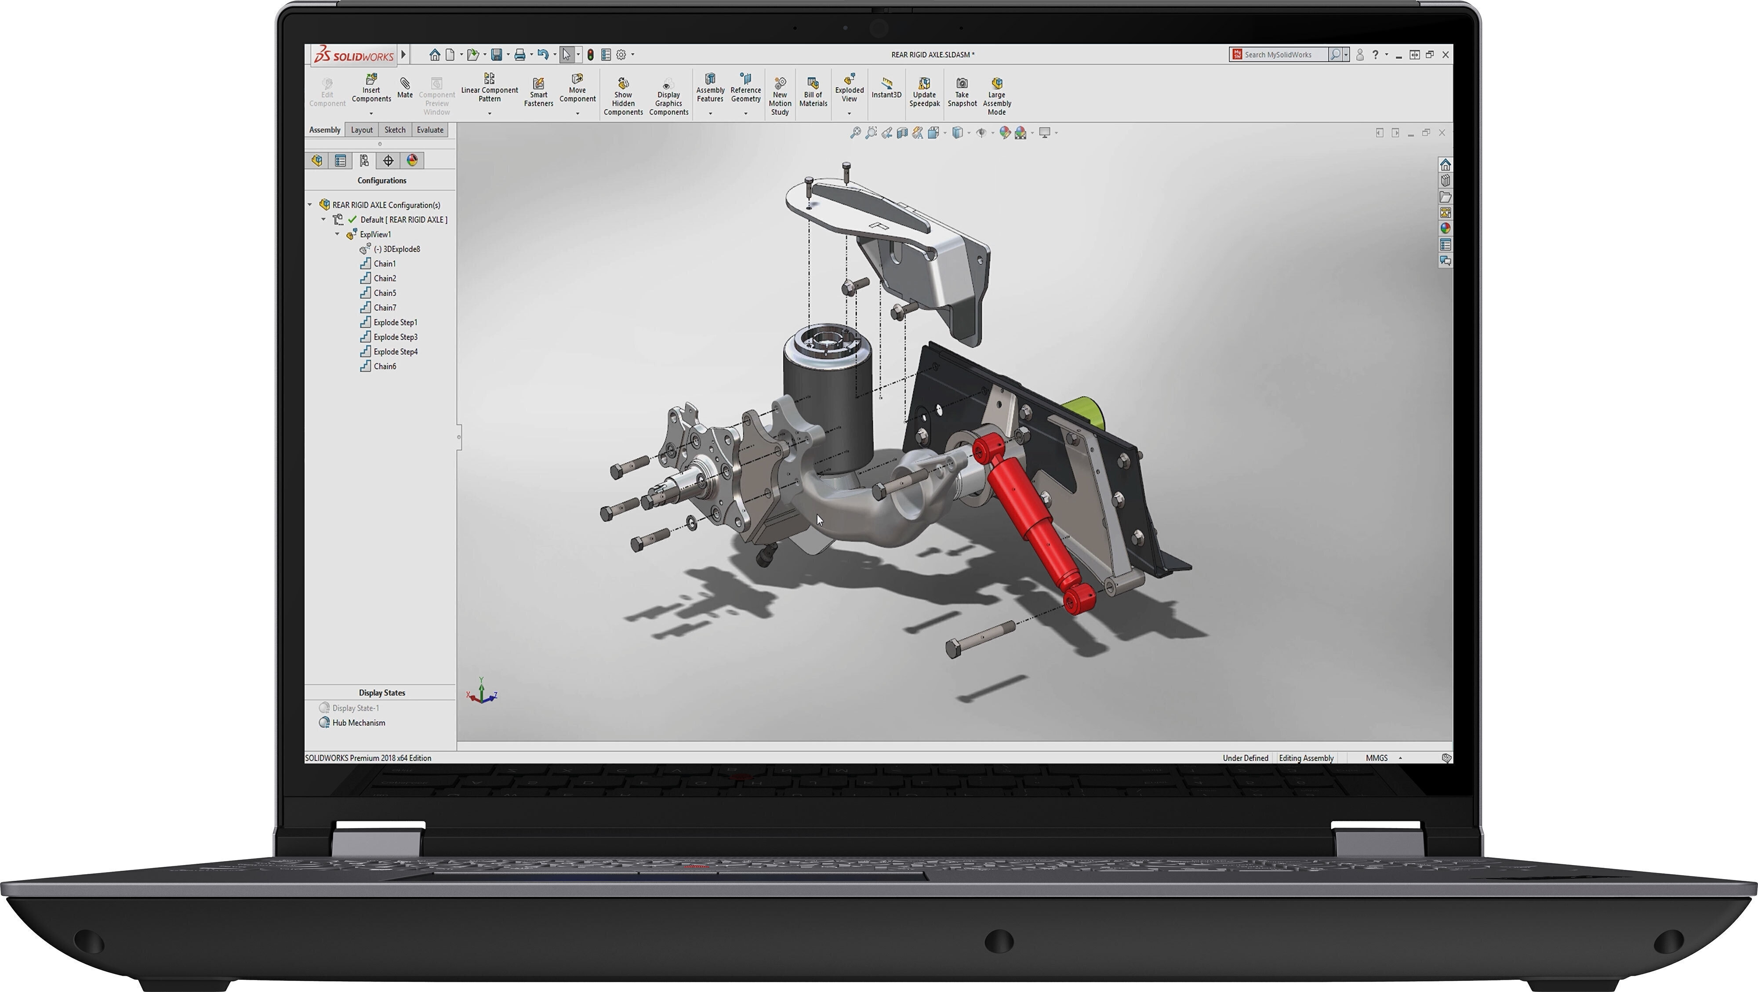
Task: Toggle Large Assembly Mode
Action: (996, 96)
